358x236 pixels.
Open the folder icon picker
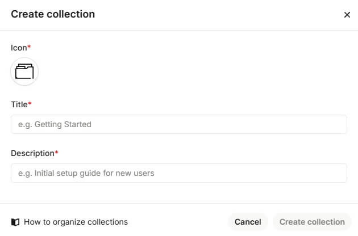(24, 71)
